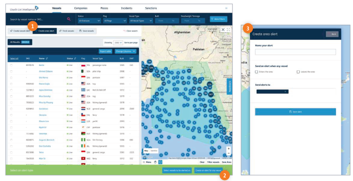Click Back in Create area alert panel
The height and width of the screenshot is (181, 353).
(x=332, y=34)
